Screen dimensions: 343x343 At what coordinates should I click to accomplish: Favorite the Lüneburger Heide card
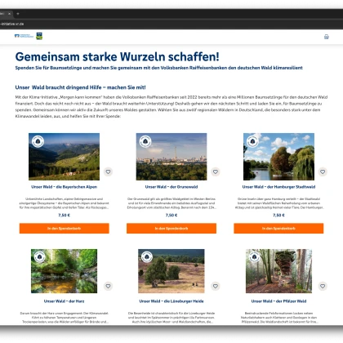tap(216, 286)
